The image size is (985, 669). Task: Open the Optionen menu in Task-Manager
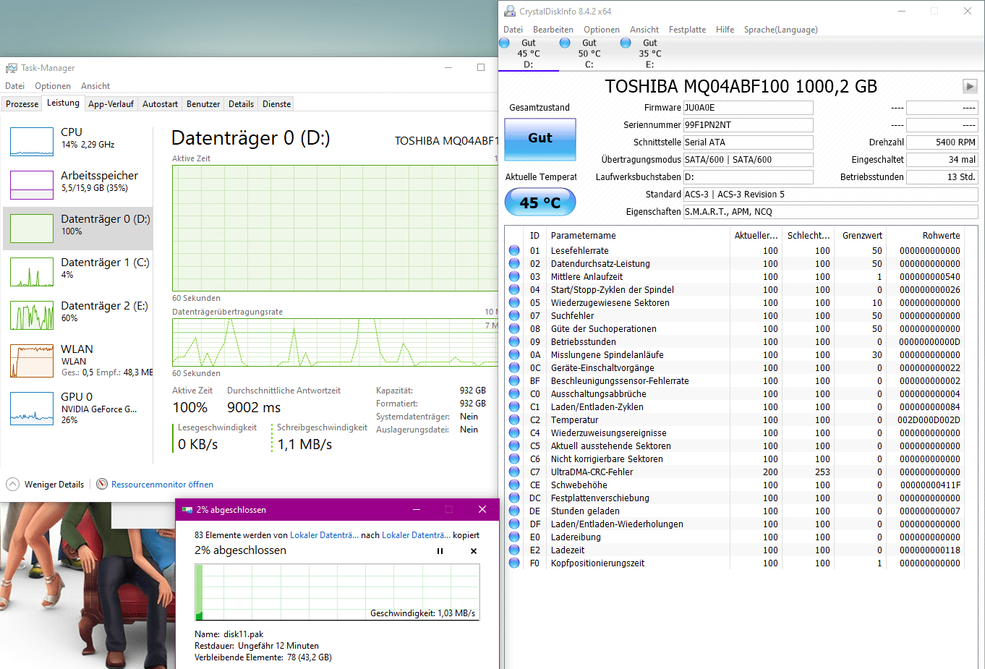53,86
